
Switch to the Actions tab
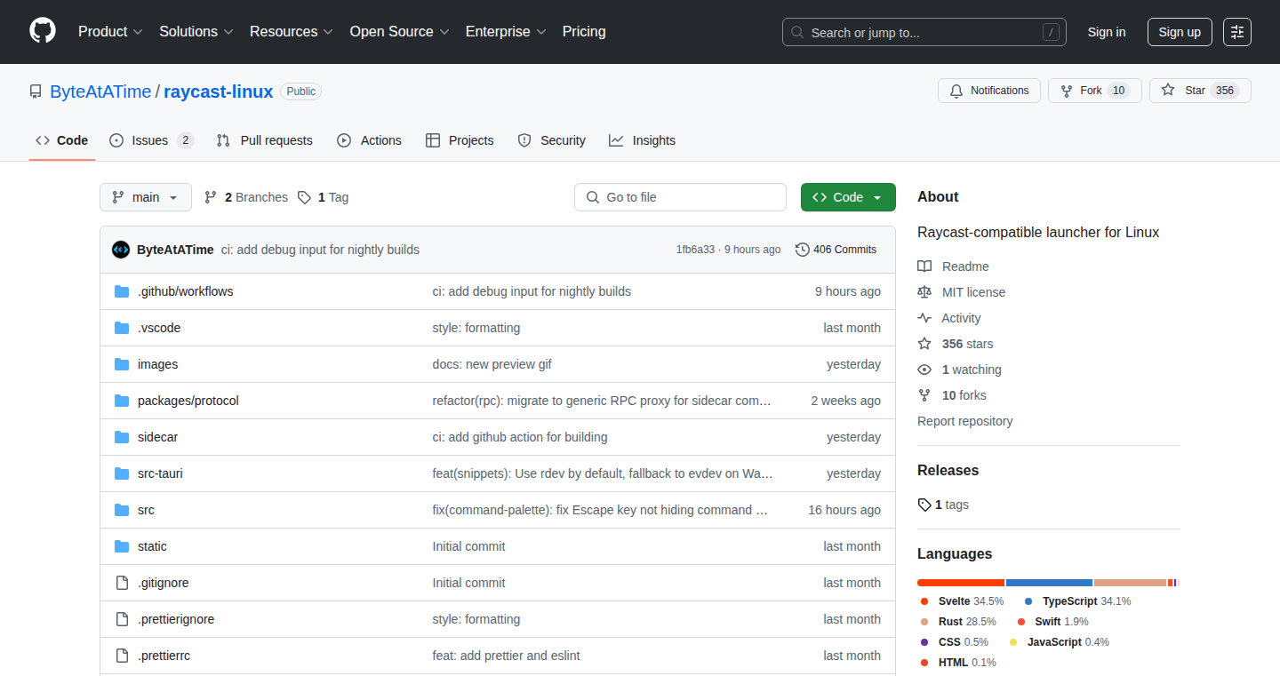tap(370, 140)
